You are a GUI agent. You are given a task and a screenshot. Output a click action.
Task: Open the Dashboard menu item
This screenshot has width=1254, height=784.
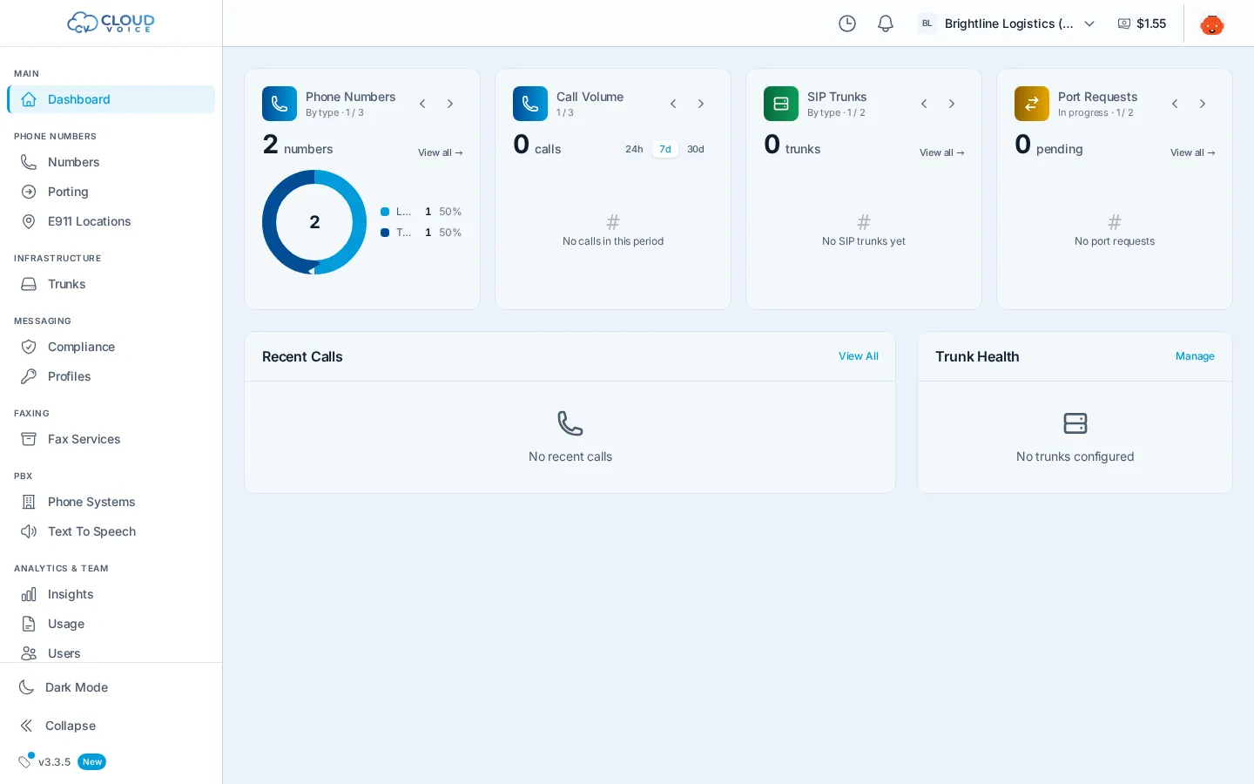point(111,99)
